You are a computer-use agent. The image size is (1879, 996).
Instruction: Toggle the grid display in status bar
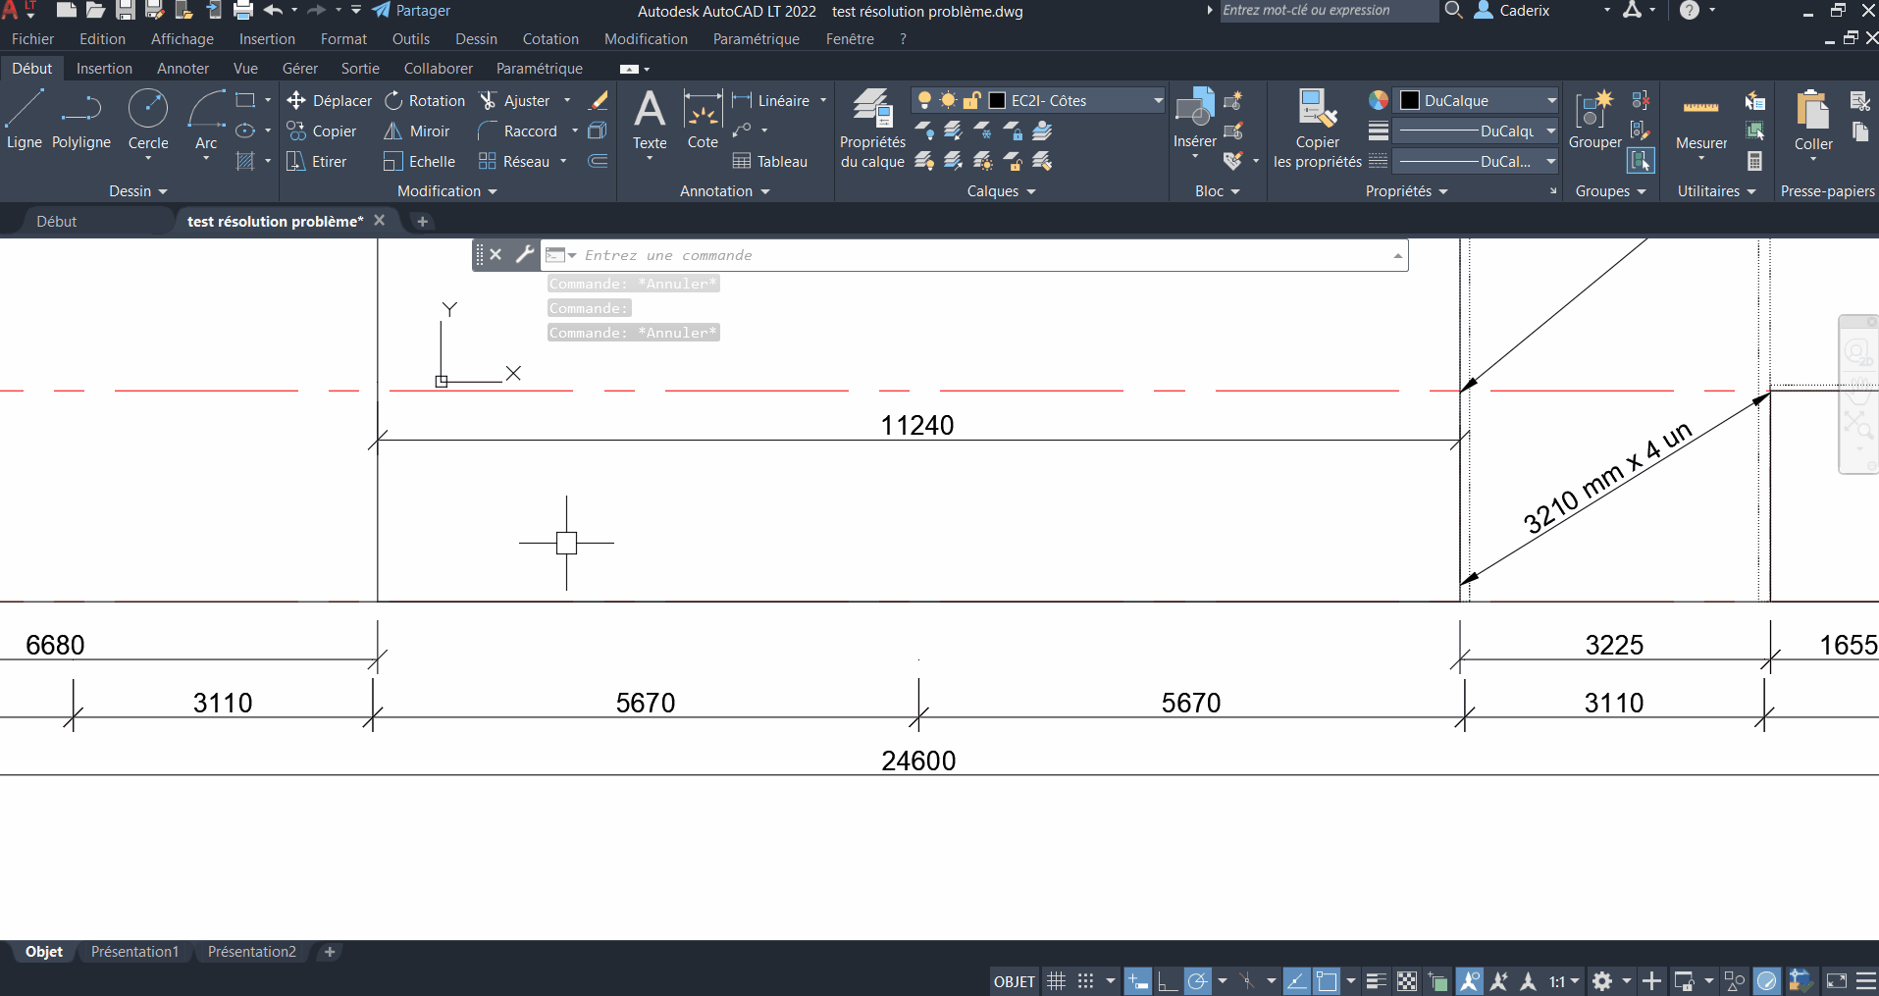(1055, 980)
